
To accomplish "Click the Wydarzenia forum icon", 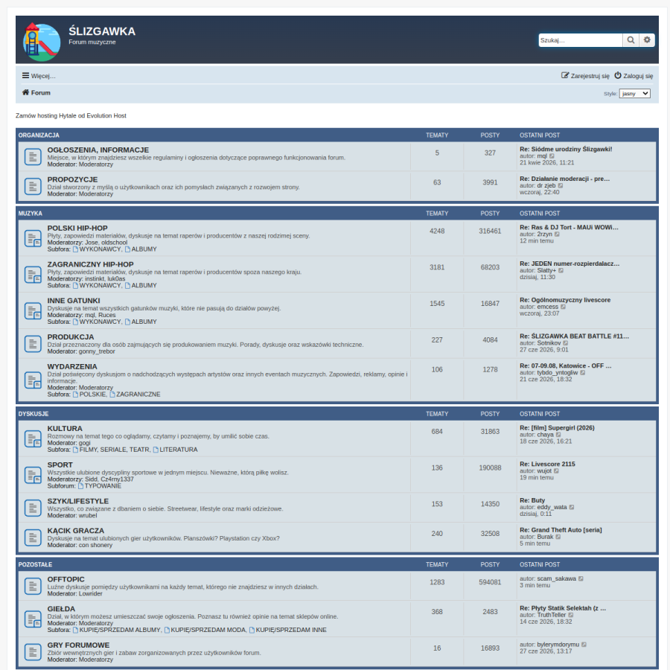I will [33, 380].
